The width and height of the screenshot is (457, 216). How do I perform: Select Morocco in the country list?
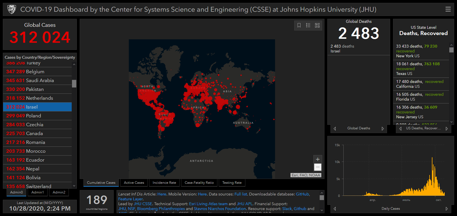click(x=37, y=151)
